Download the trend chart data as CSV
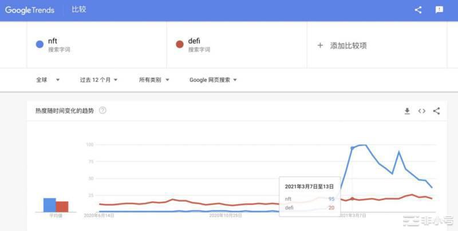458x231 pixels. 407,111
